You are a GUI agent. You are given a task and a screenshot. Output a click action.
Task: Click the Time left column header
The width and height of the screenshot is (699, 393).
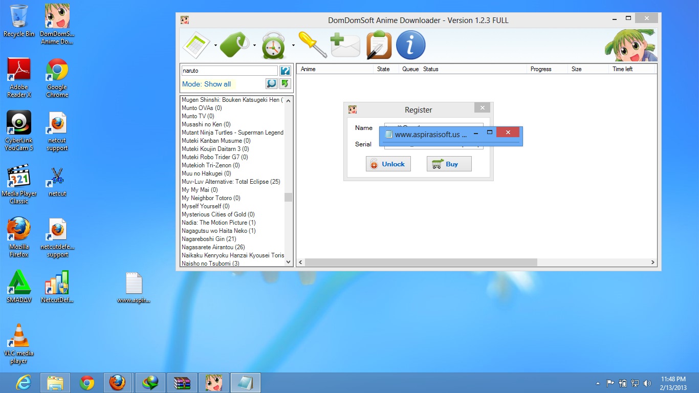[x=632, y=69]
